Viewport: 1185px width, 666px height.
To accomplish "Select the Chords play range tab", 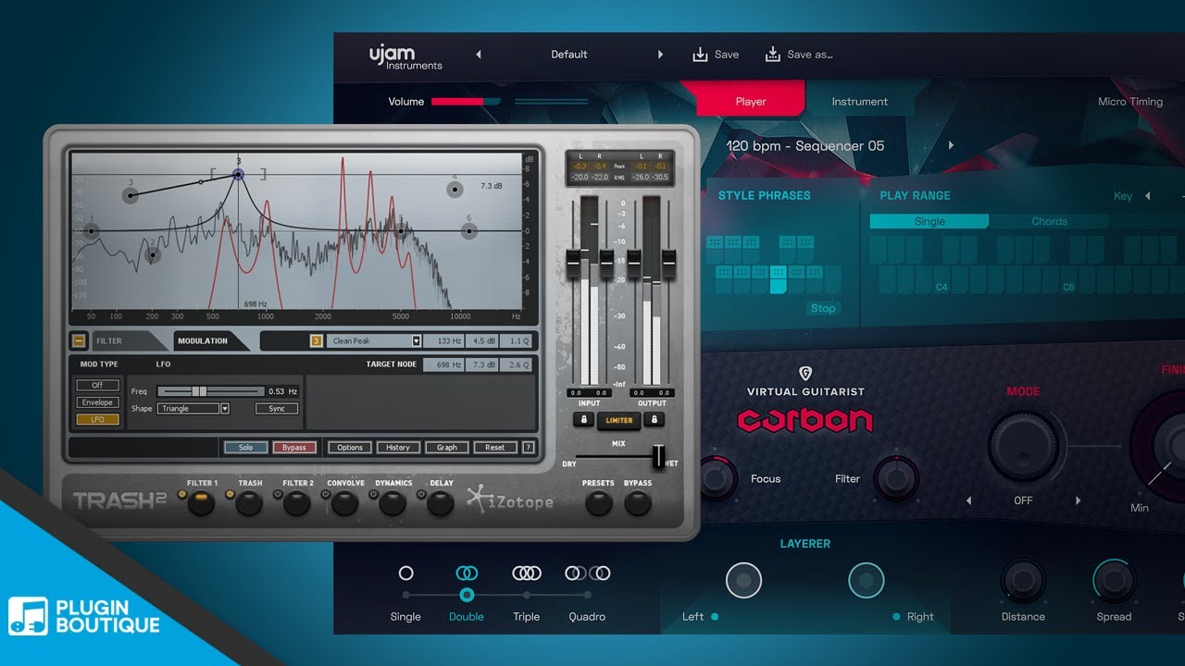I will coord(1050,221).
